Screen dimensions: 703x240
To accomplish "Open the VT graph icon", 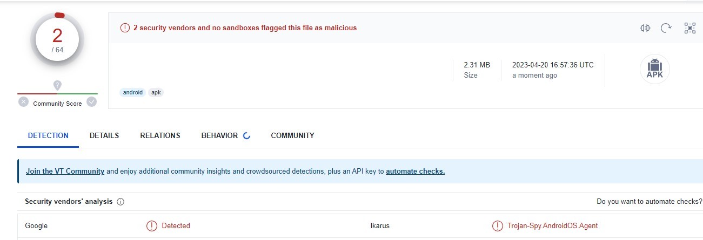I will point(690,28).
